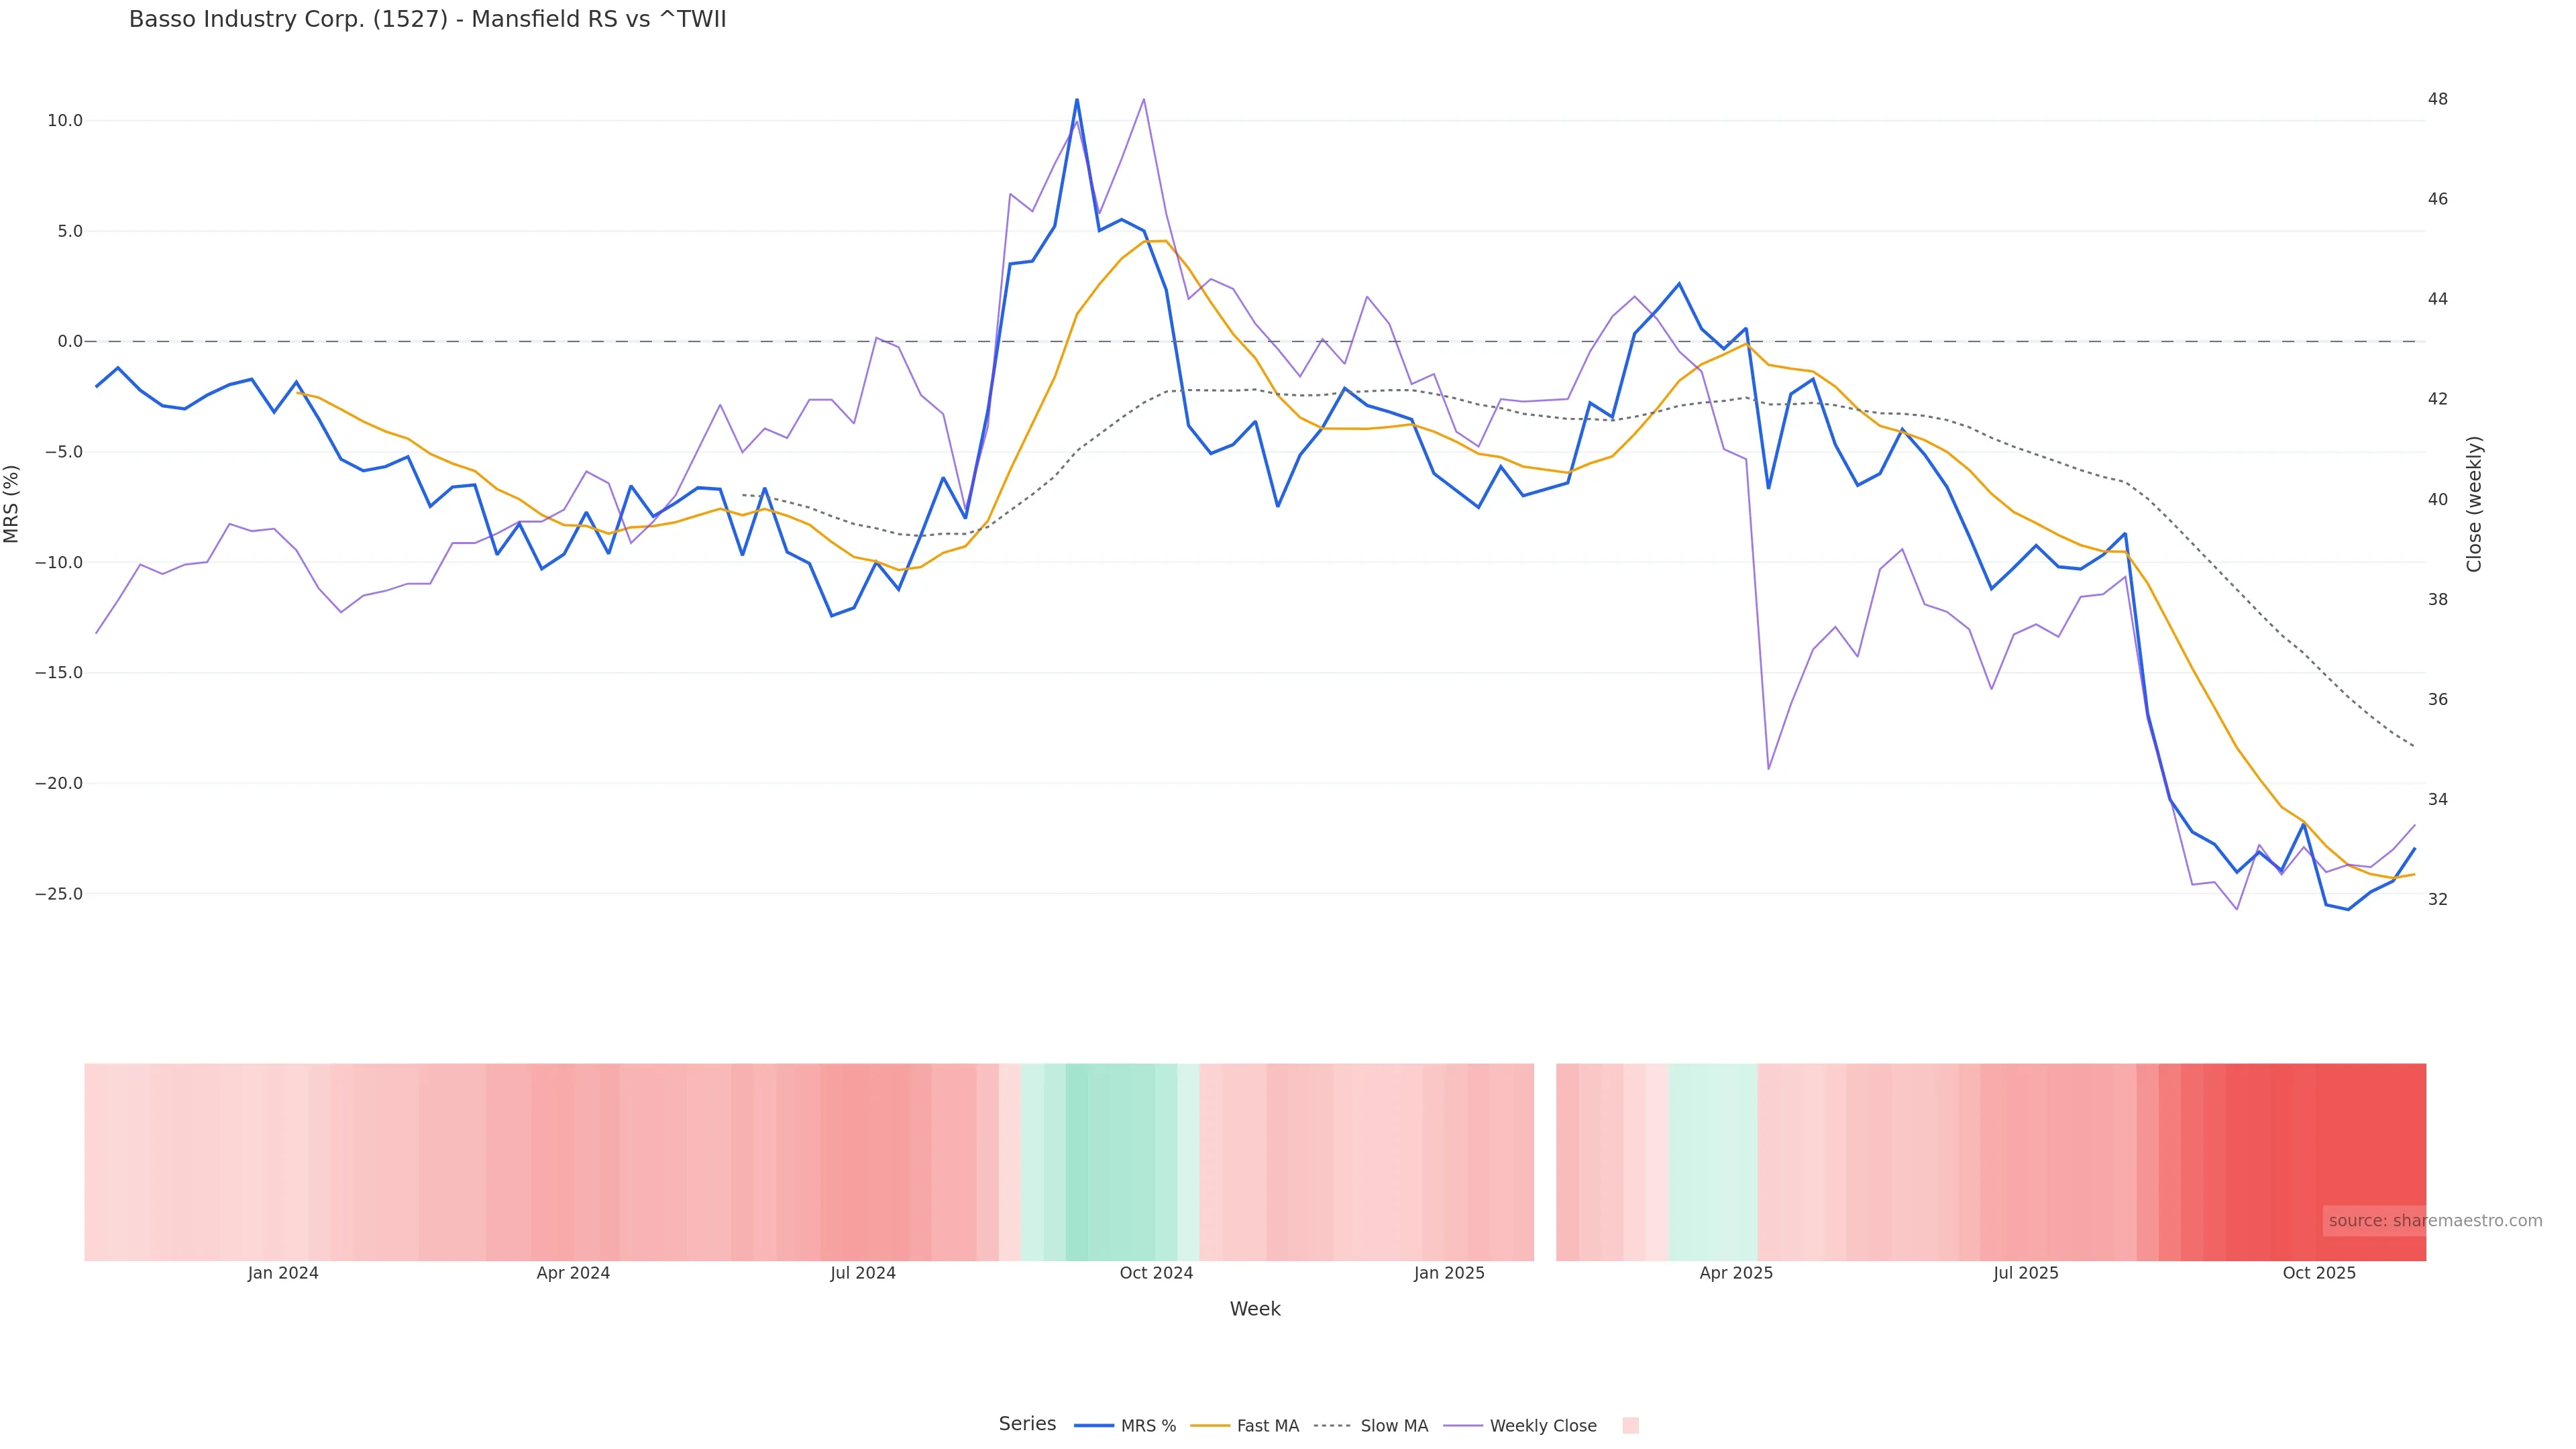Screen dimensions: 2576x1449
Task: Select the "Apr 2025" x-axis tick label
Action: 1736,1273
